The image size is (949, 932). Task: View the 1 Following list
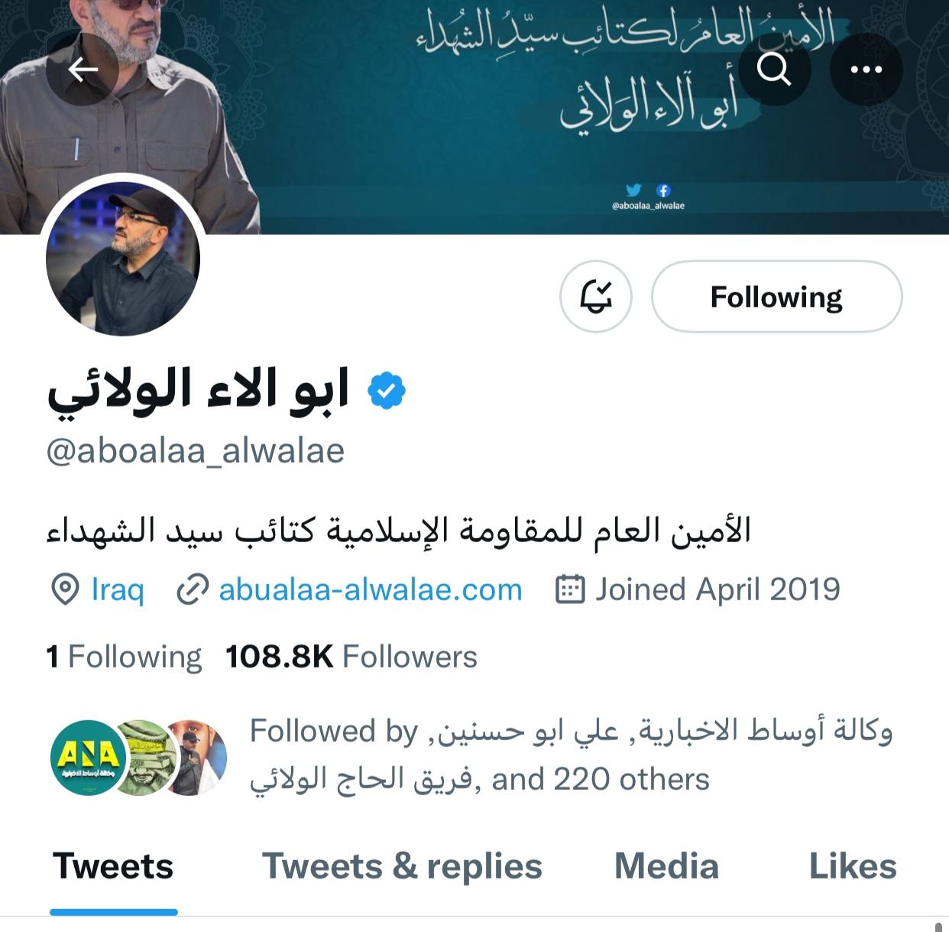(x=124, y=657)
